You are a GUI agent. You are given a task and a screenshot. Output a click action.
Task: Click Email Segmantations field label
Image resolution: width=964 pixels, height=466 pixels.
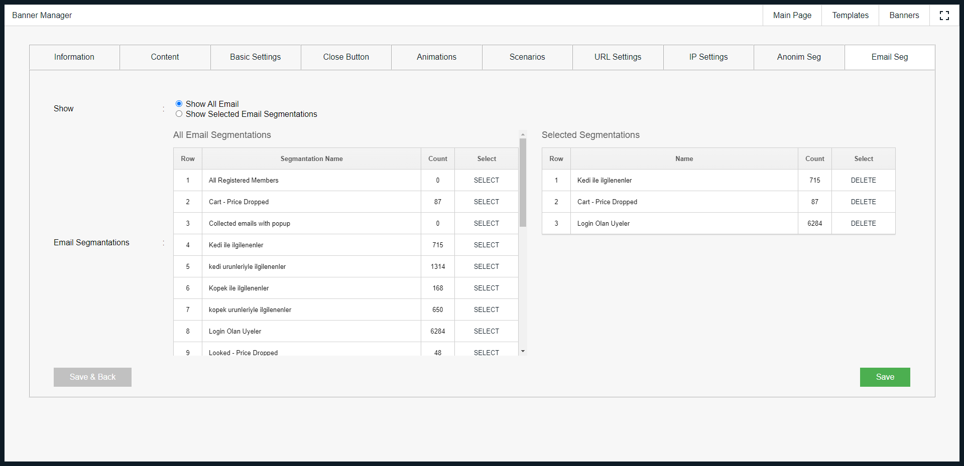coord(91,243)
